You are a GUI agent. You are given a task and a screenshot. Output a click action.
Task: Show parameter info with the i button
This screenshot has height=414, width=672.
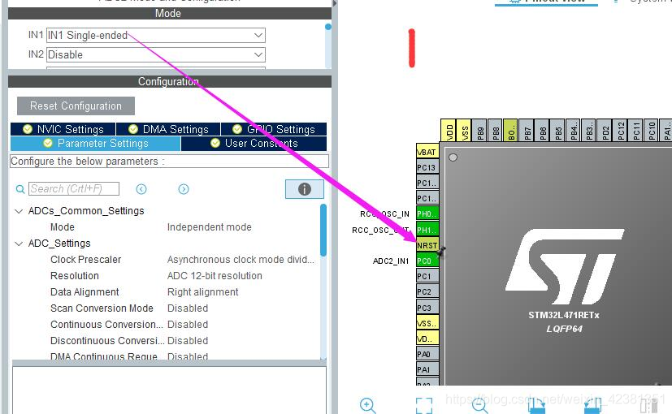[x=304, y=189]
